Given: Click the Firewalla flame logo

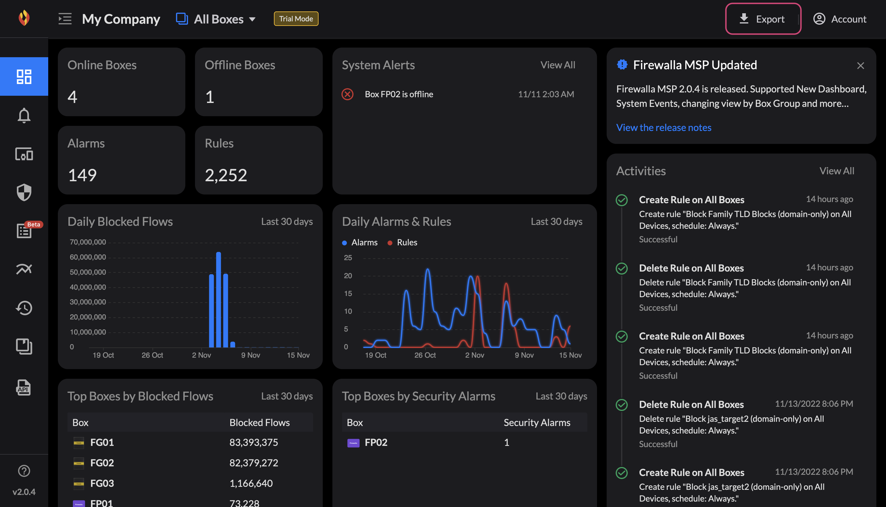Looking at the screenshot, I should [x=24, y=18].
